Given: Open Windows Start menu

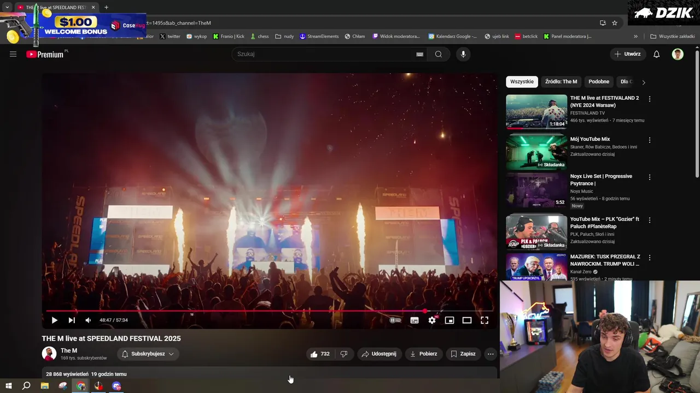Looking at the screenshot, I should coord(9,386).
